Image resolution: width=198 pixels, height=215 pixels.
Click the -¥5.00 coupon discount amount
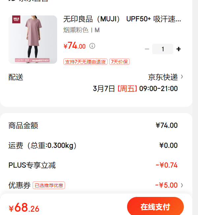pyautogui.click(x=167, y=185)
